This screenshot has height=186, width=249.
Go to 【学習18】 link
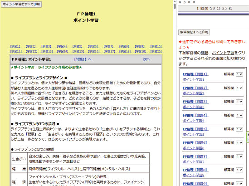[125, 51]
